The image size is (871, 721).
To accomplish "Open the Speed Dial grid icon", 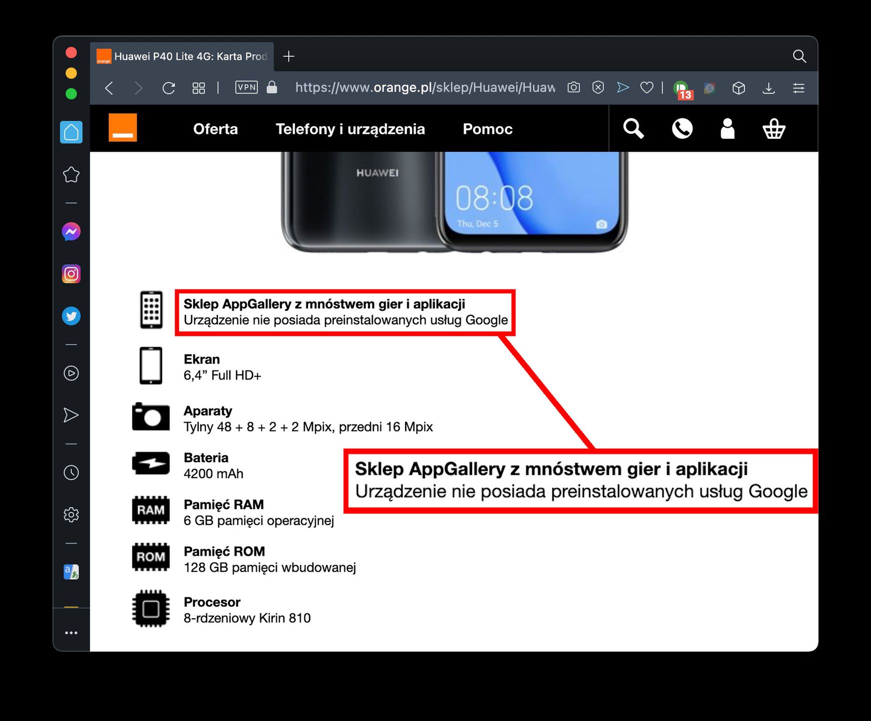I will tap(199, 88).
